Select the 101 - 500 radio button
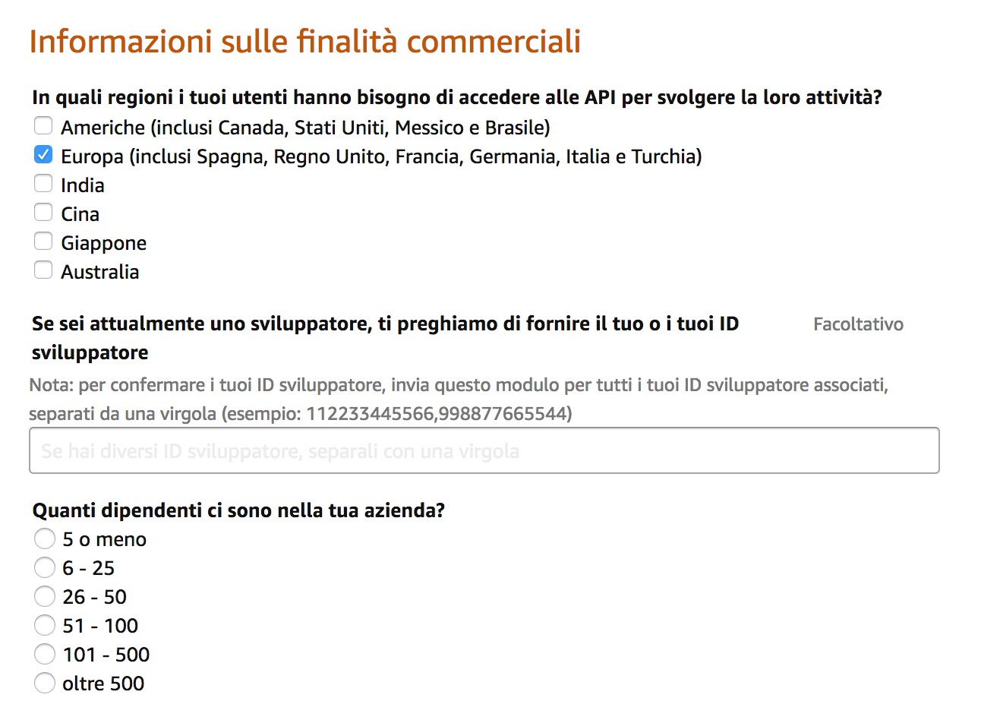 [x=45, y=654]
